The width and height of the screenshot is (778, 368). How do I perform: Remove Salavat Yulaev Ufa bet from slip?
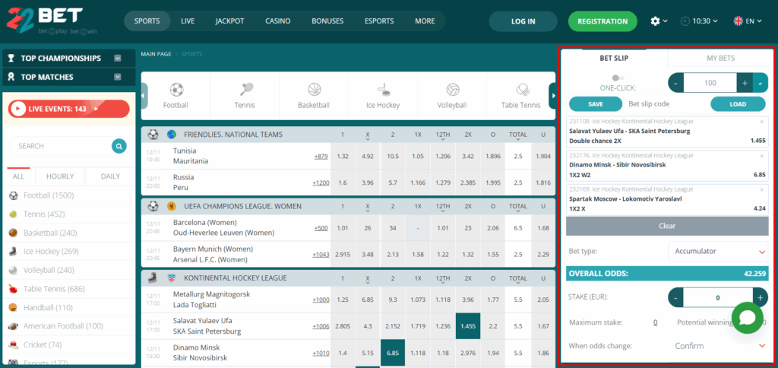pos(761,122)
